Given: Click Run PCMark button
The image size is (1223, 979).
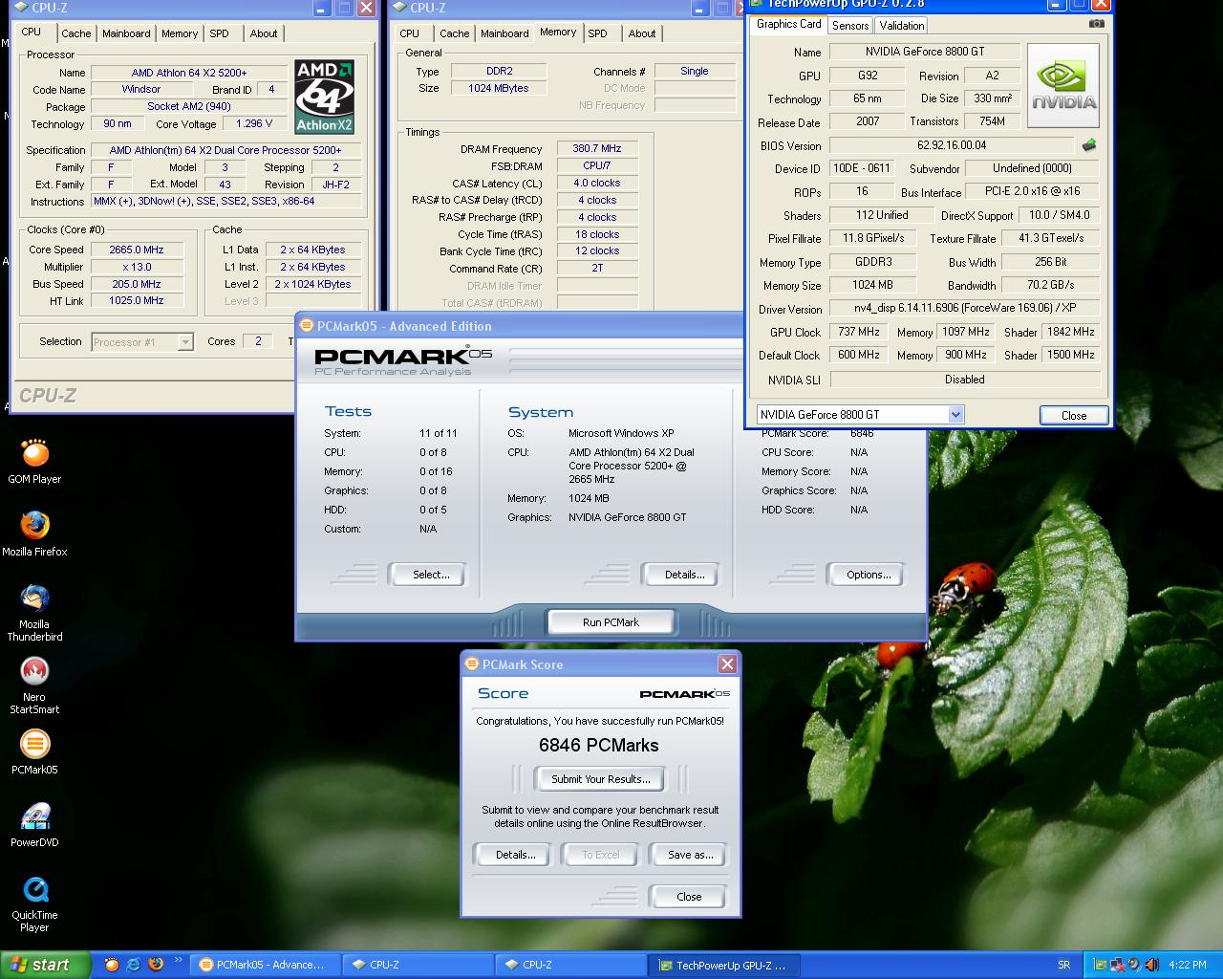Looking at the screenshot, I should [611, 622].
